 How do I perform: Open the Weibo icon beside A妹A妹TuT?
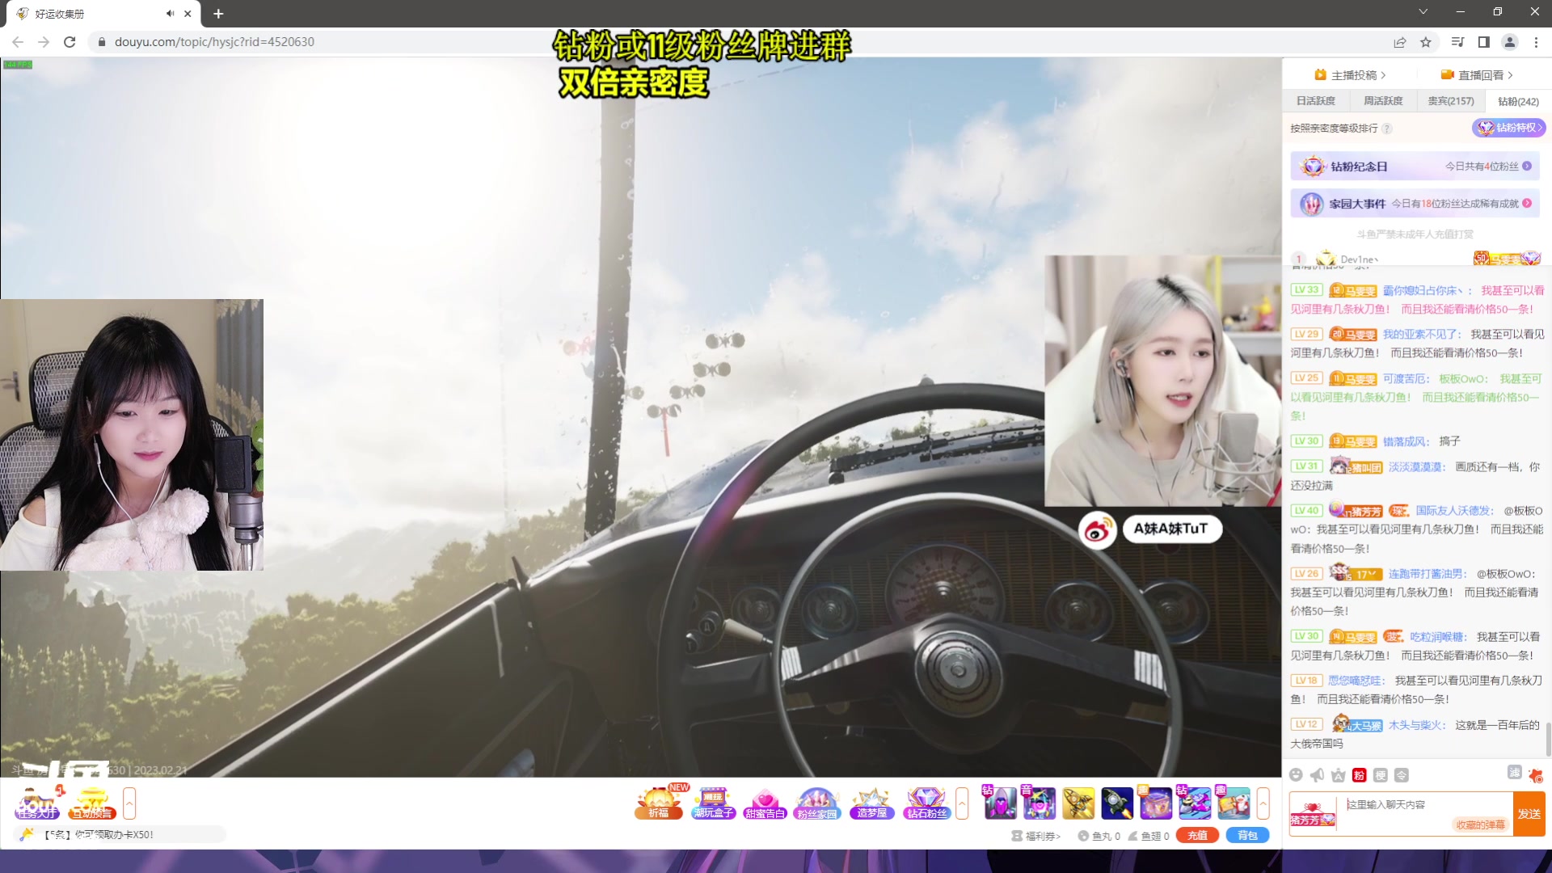click(x=1098, y=529)
